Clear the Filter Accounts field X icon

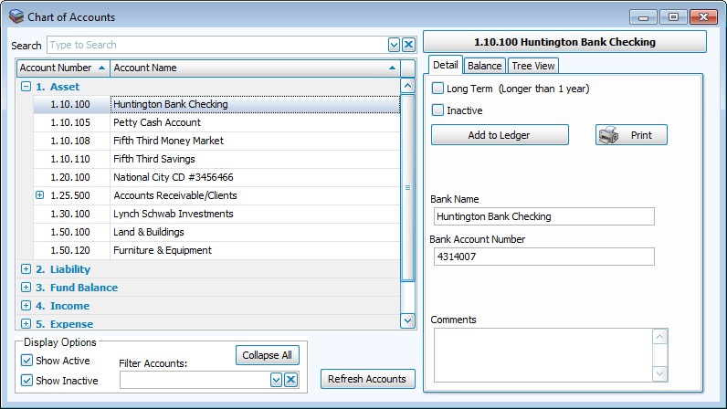(x=290, y=380)
